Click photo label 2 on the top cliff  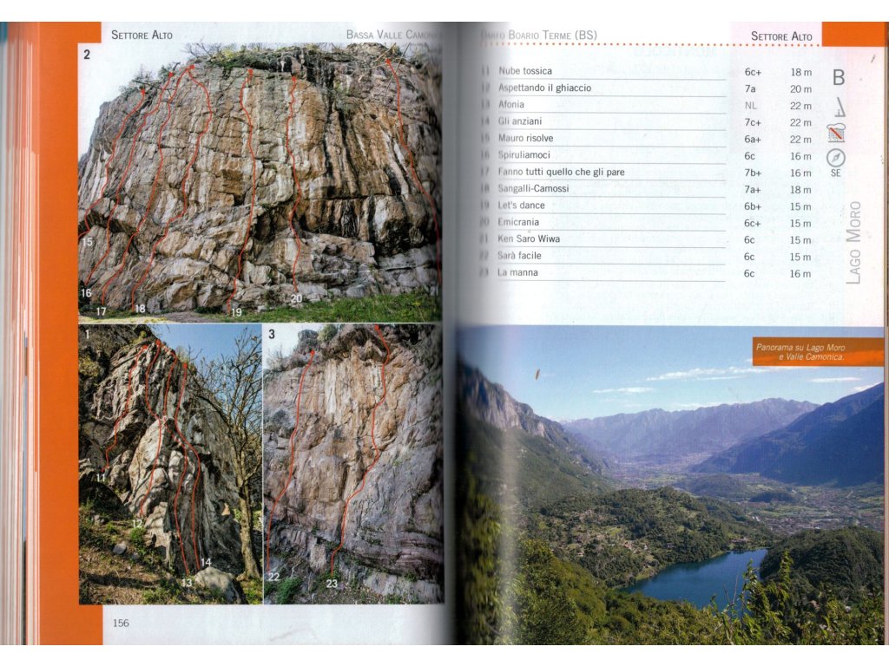point(87,55)
